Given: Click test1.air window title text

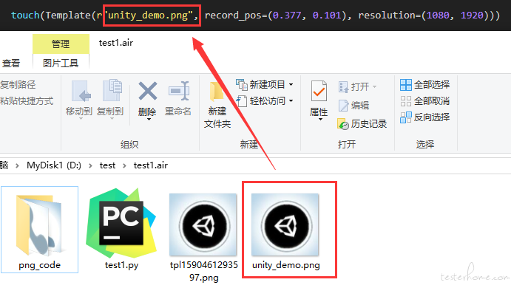Looking at the screenshot, I should [116, 43].
